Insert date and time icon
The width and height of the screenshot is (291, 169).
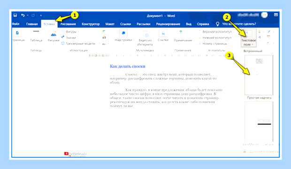pos(268,38)
